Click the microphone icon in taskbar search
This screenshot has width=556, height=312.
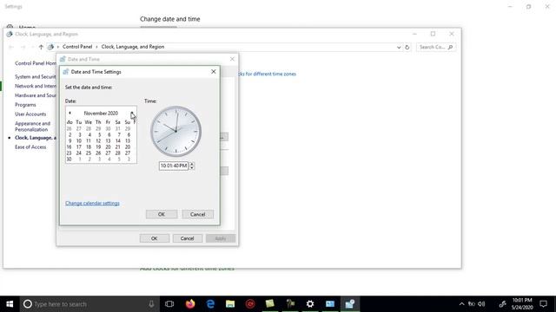(x=151, y=304)
